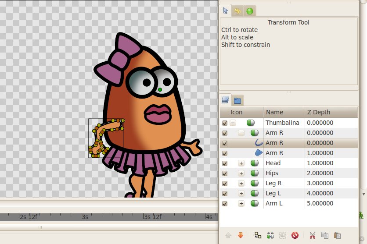Switch to the History panel tab (yellow undo arrow)

(237, 11)
